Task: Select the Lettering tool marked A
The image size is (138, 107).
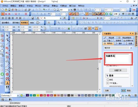Action: pos(7,83)
